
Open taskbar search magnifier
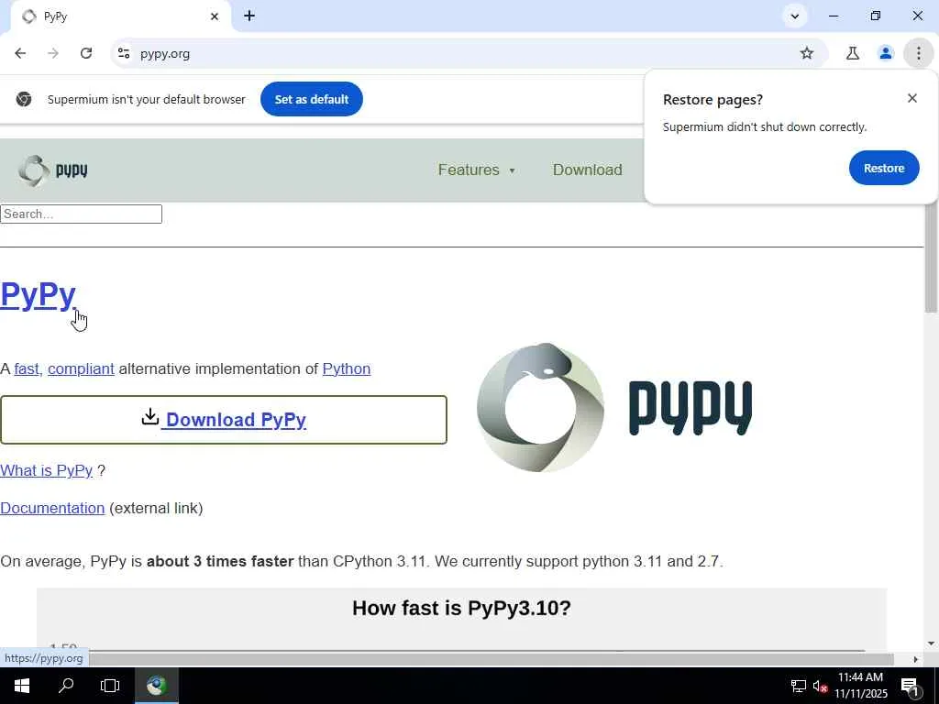[66, 686]
